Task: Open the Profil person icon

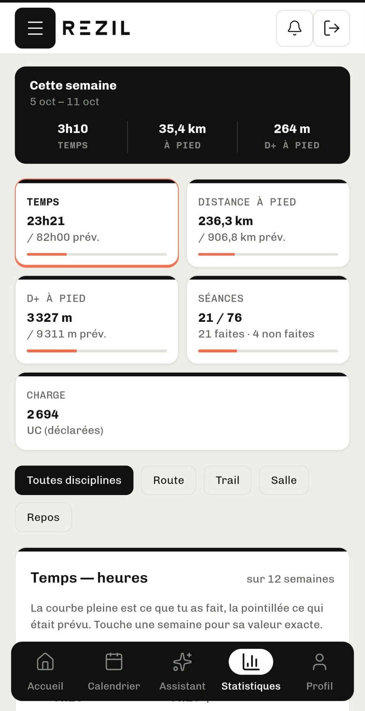Action: tap(320, 661)
